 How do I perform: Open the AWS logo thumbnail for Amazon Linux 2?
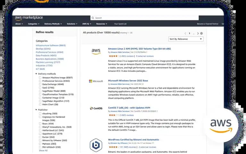coord(96,52)
